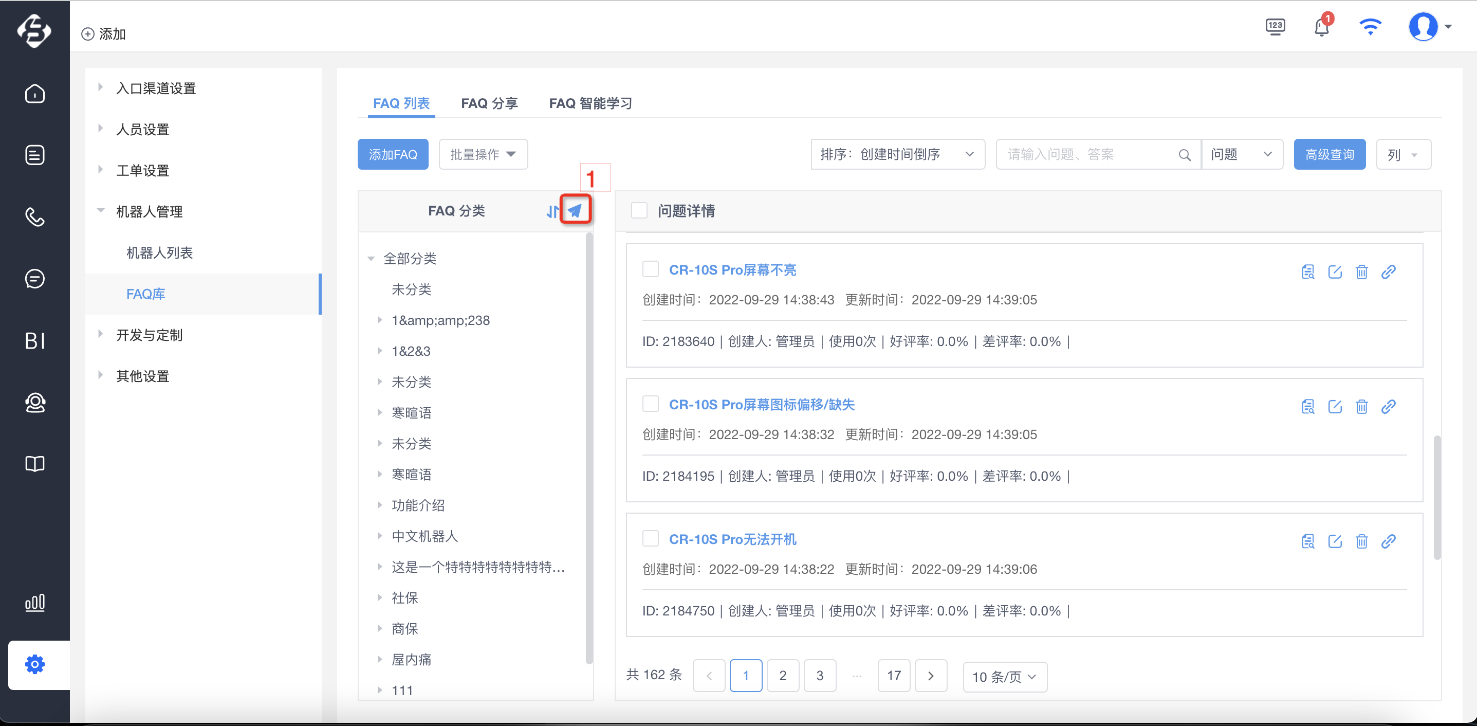1477x726 pixels.
Task: Click the phone icon in left sidebar
Action: tap(35, 217)
